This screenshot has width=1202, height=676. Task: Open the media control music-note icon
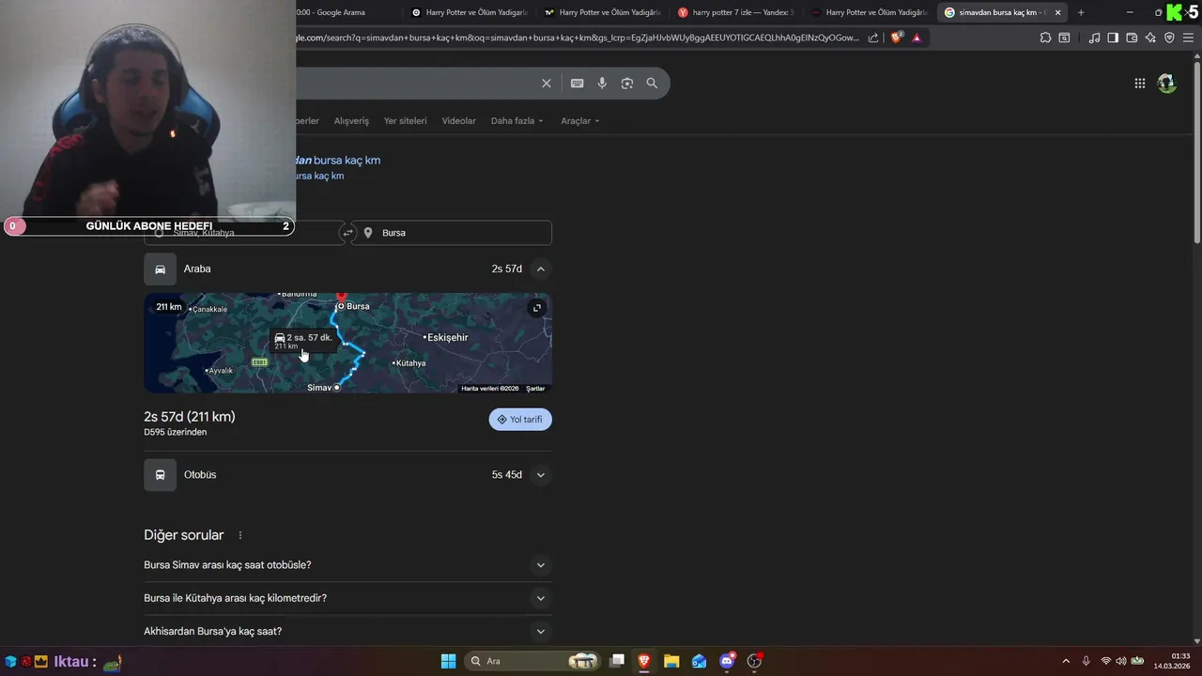click(1094, 38)
